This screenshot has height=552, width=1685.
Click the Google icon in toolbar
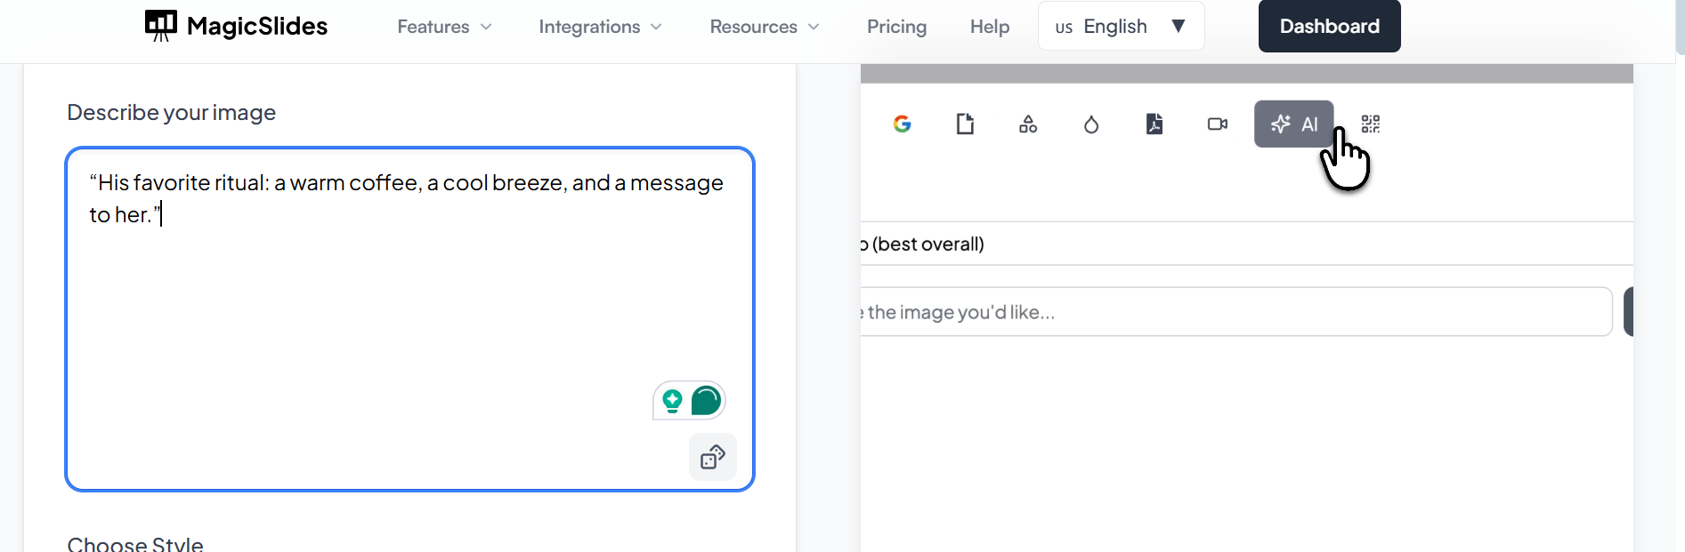coord(902,124)
